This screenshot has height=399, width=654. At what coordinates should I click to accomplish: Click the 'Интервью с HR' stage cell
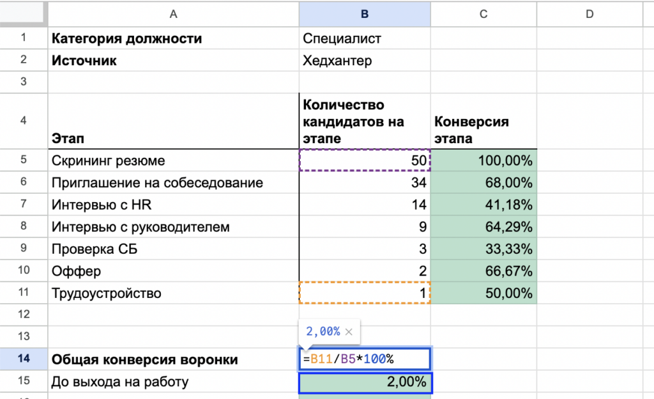click(x=173, y=205)
